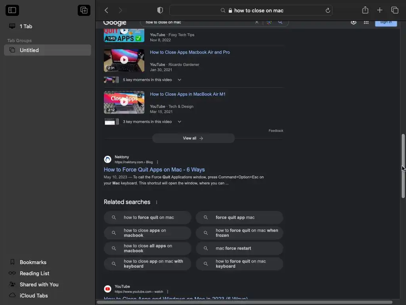The image size is (406, 305).
Task: Open the Google apps grid
Action: pos(366,23)
